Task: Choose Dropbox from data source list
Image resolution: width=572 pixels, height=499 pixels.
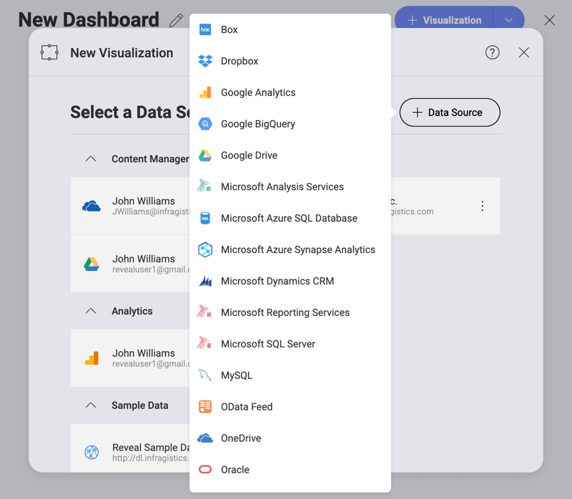Action: coord(290,61)
